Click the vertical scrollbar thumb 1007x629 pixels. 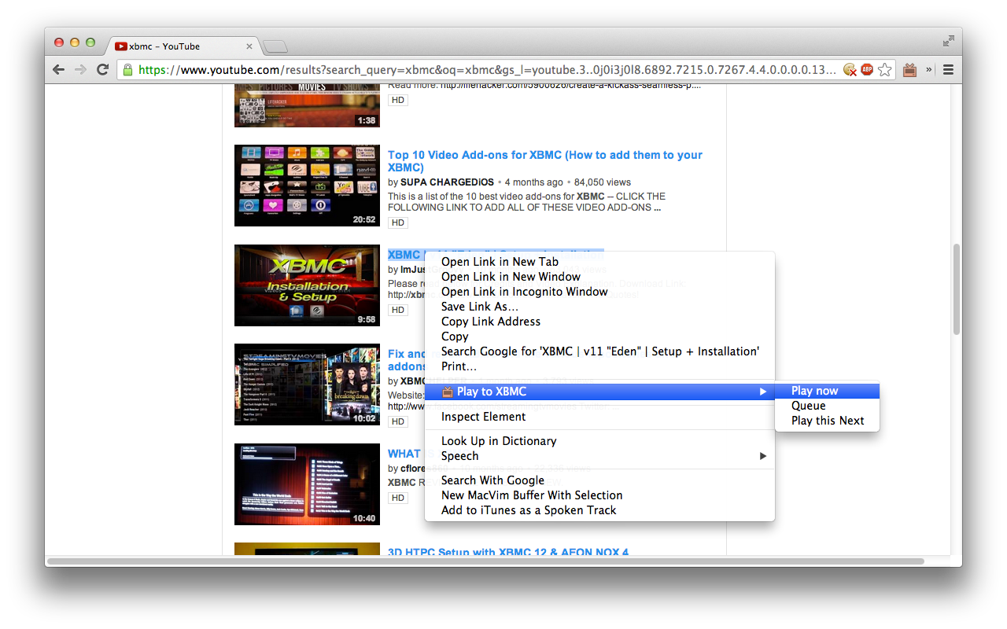coord(957,289)
